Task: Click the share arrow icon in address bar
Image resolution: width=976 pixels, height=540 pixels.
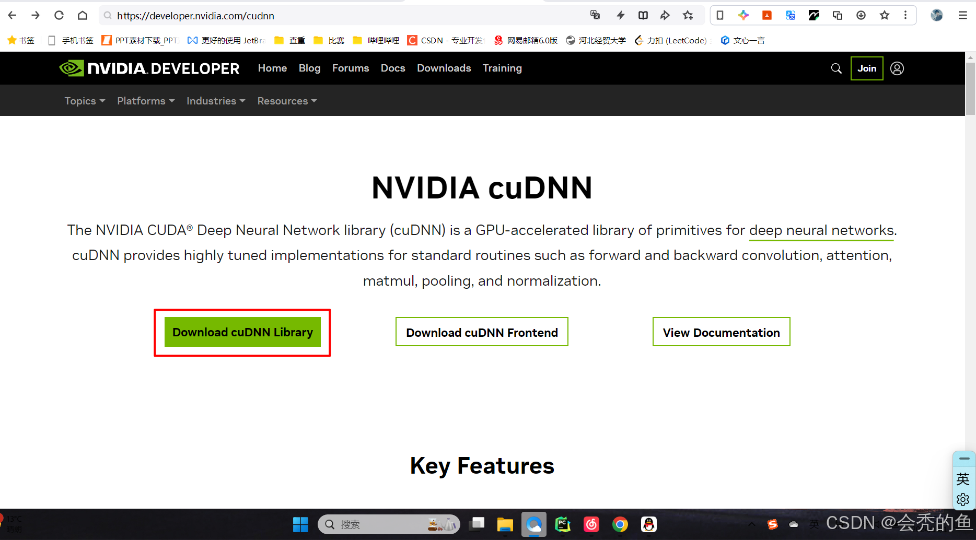Action: pyautogui.click(x=665, y=15)
